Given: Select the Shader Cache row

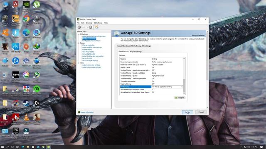Looking at the screenshot, I should (x=151, y=67).
